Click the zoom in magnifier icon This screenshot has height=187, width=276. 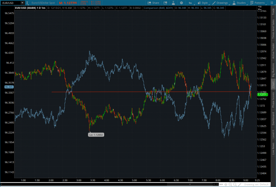coord(230,184)
